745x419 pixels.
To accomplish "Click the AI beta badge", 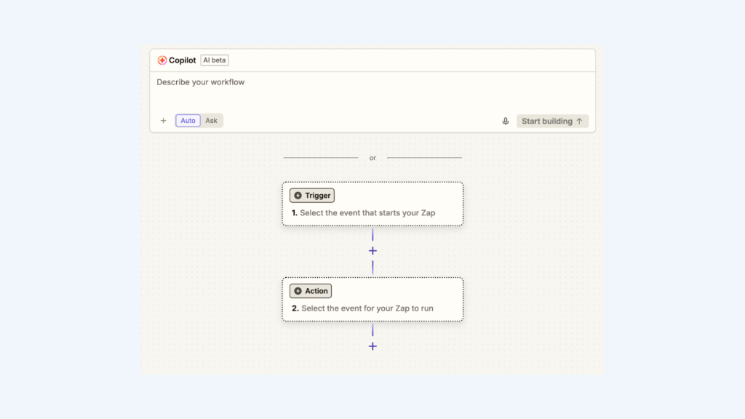I will point(215,60).
